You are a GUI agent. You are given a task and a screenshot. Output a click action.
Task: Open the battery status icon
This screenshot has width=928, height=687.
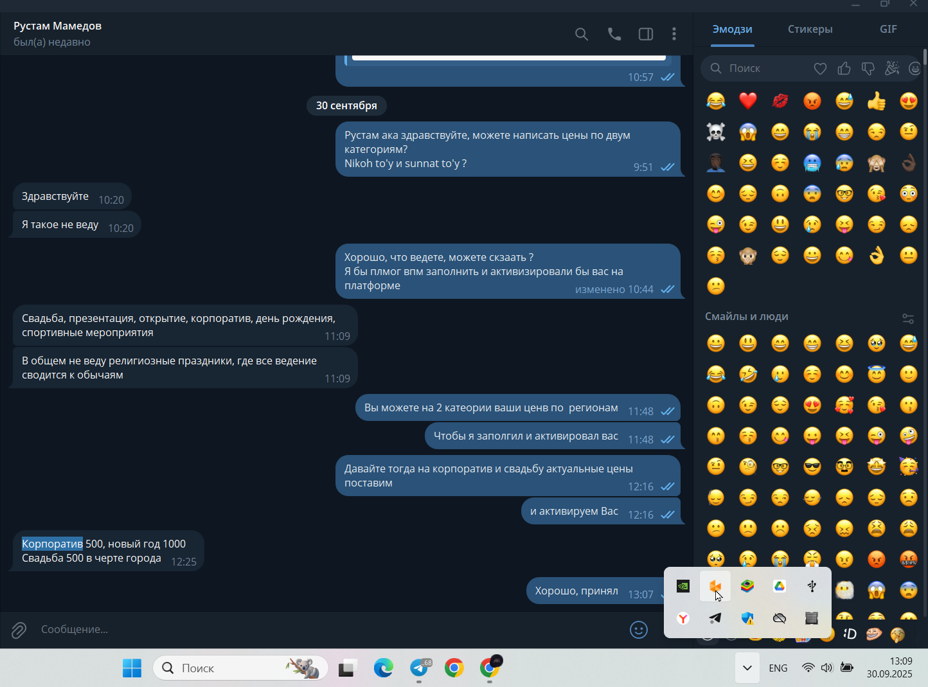click(x=847, y=668)
